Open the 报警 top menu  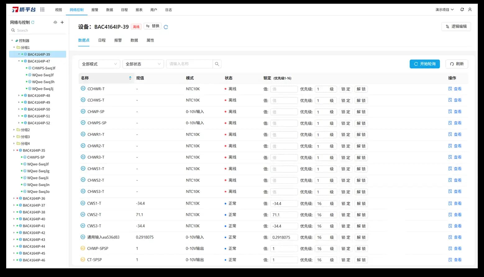point(95,10)
